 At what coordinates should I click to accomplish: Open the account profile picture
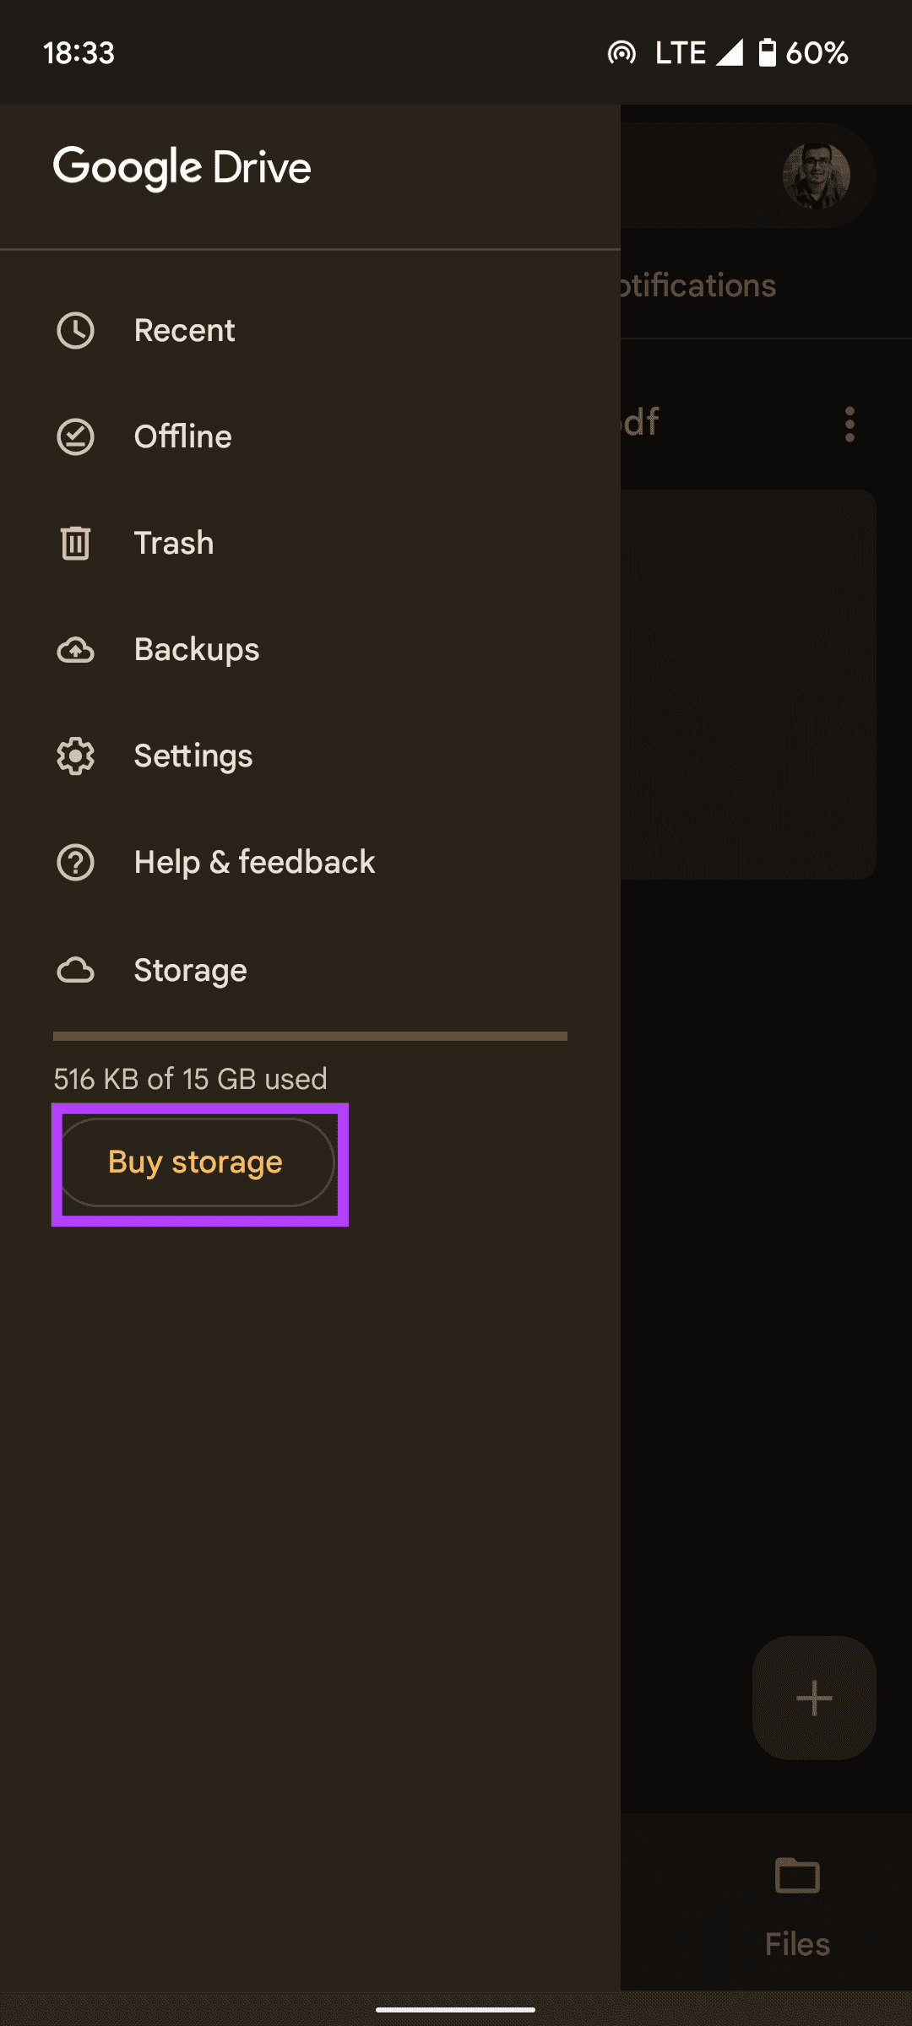816,176
